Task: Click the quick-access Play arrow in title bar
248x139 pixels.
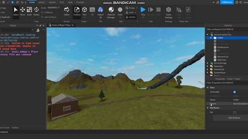Action: [x=13, y=2]
